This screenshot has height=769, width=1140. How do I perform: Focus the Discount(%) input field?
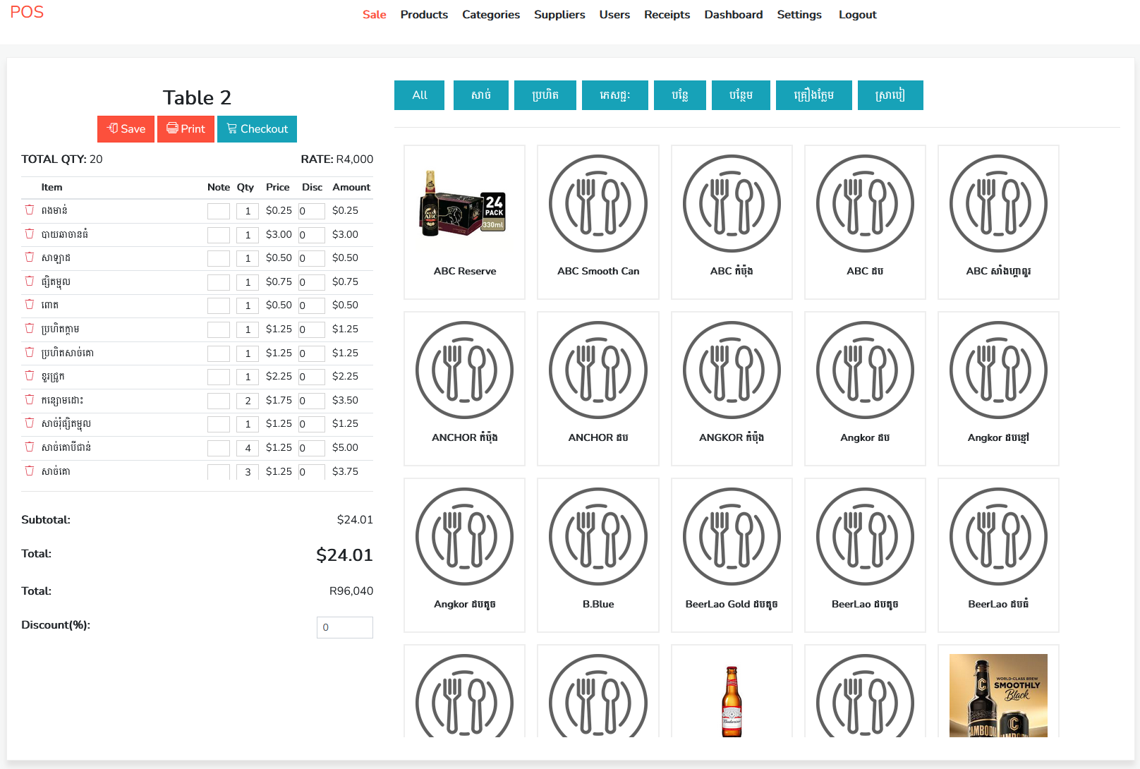pyautogui.click(x=344, y=627)
